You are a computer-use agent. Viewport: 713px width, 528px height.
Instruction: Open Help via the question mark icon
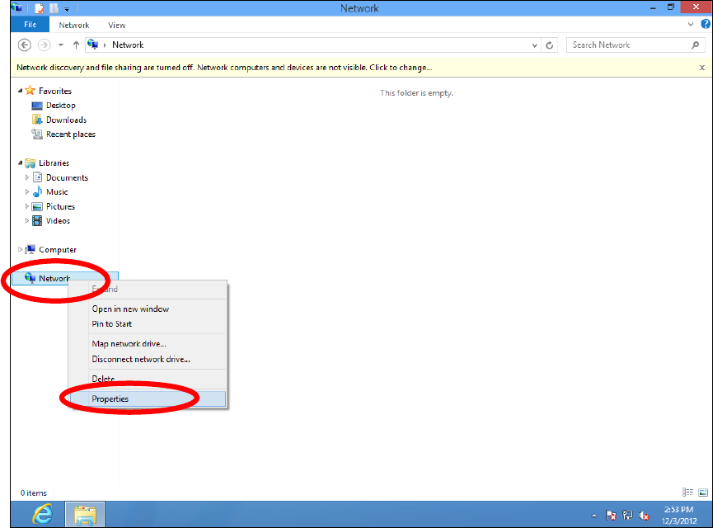(x=706, y=24)
